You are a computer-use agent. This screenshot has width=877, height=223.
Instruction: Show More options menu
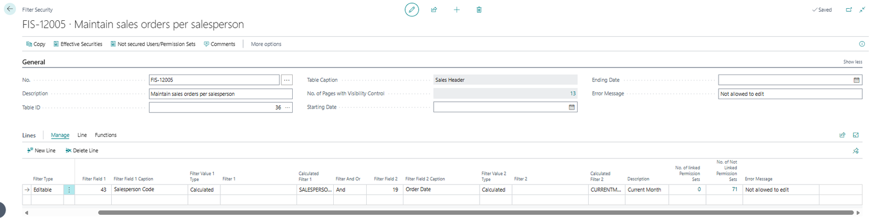[x=266, y=44]
